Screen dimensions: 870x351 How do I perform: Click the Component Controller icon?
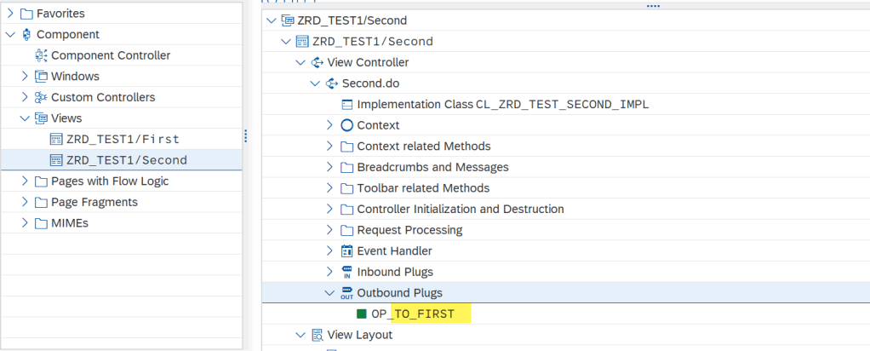click(41, 55)
